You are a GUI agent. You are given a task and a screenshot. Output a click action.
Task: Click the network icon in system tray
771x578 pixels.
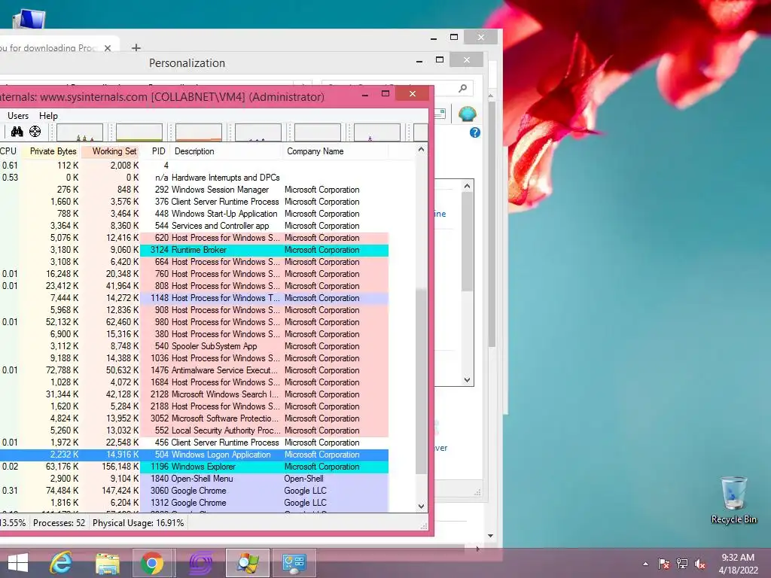click(682, 564)
